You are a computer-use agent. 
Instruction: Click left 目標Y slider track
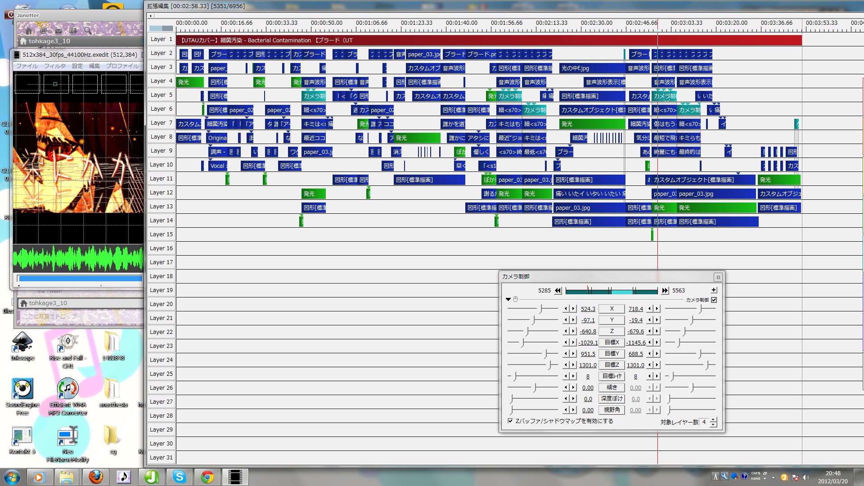coord(533,354)
